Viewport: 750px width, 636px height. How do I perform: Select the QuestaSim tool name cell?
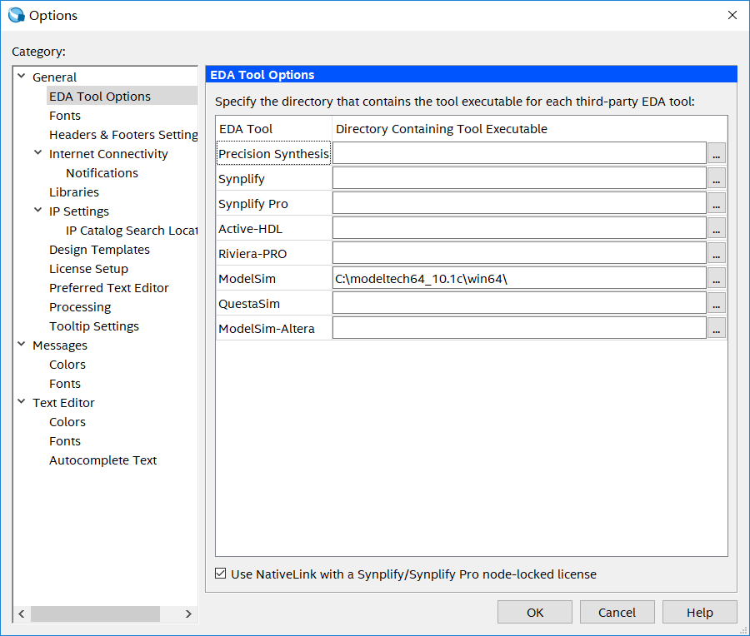click(273, 303)
